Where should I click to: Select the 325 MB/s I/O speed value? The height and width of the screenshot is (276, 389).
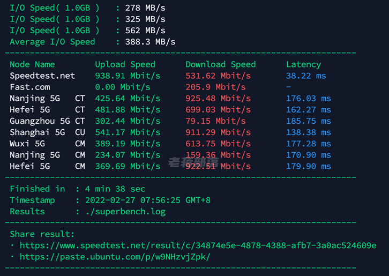[145, 19]
